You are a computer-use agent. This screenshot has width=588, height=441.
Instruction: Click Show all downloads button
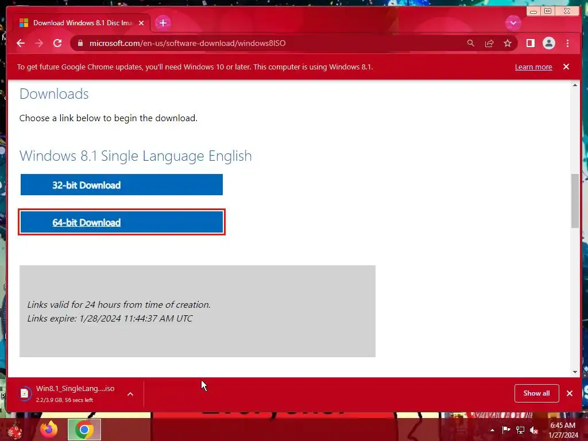(x=536, y=393)
